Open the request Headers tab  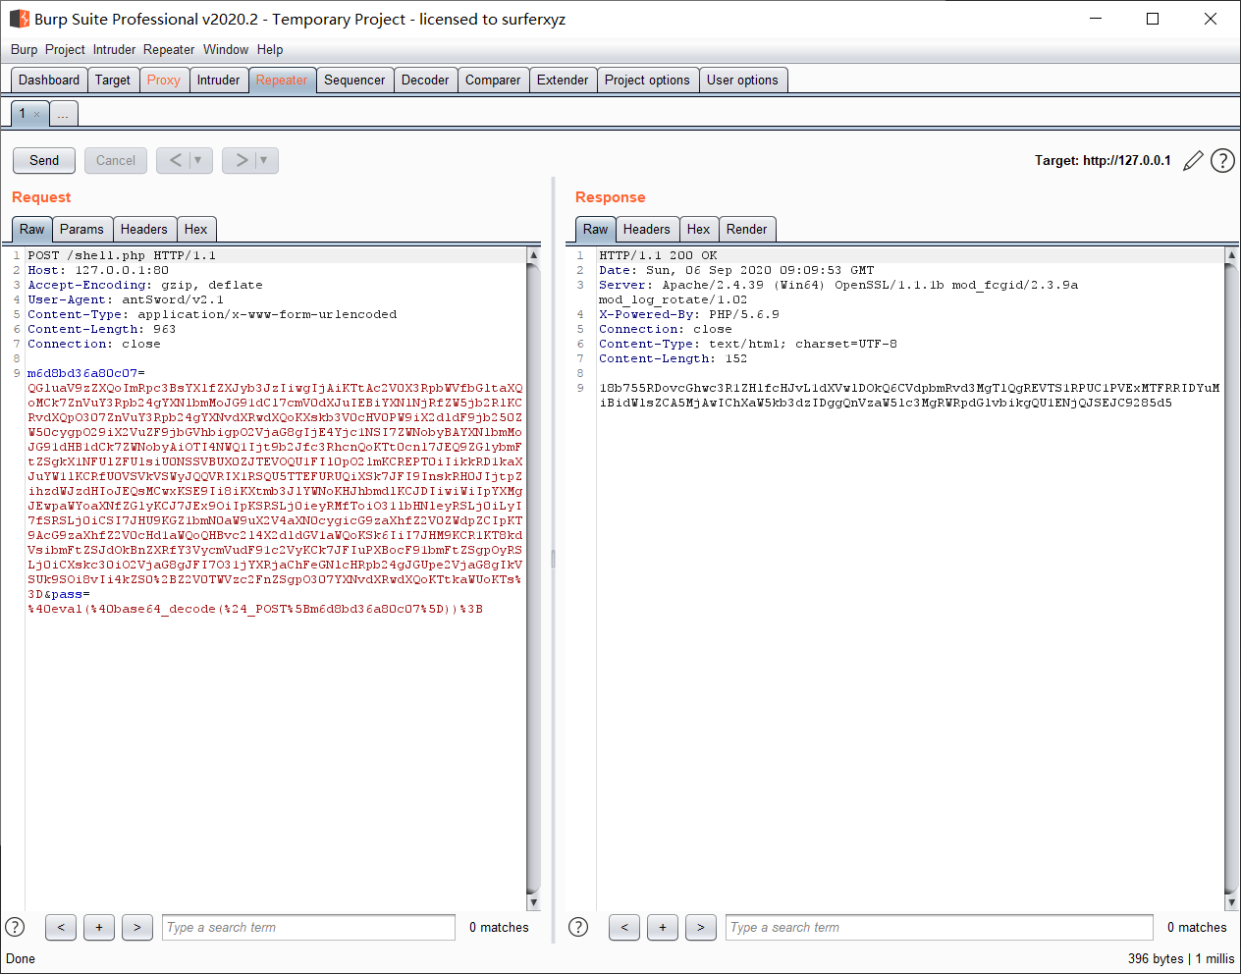click(x=144, y=230)
